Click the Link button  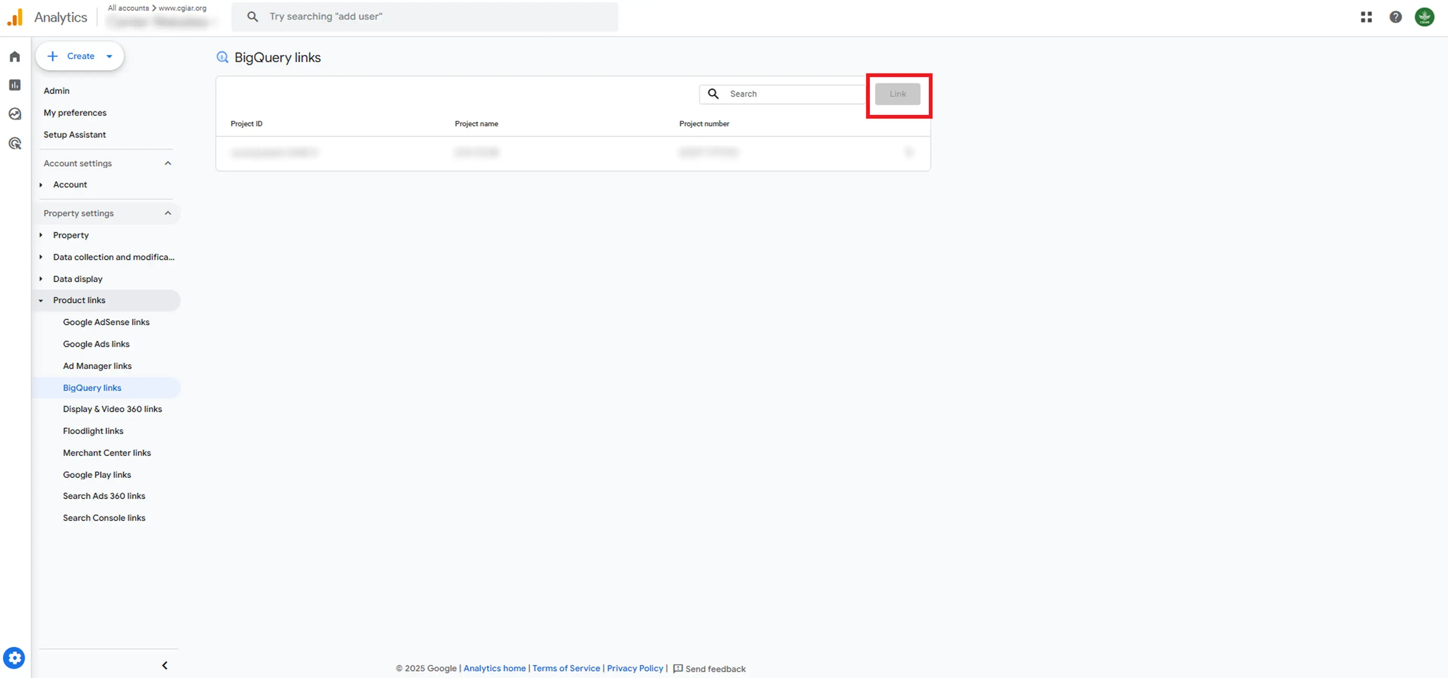897,94
